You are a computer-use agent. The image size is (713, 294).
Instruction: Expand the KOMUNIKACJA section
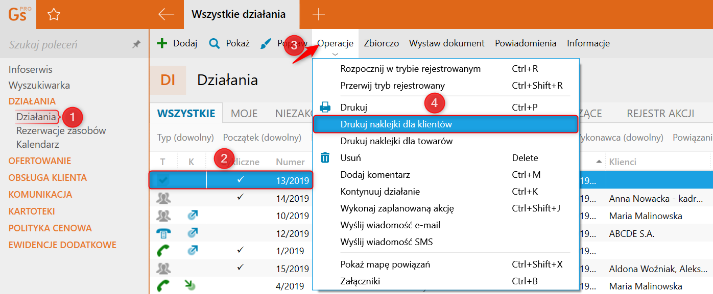pyautogui.click(x=40, y=195)
